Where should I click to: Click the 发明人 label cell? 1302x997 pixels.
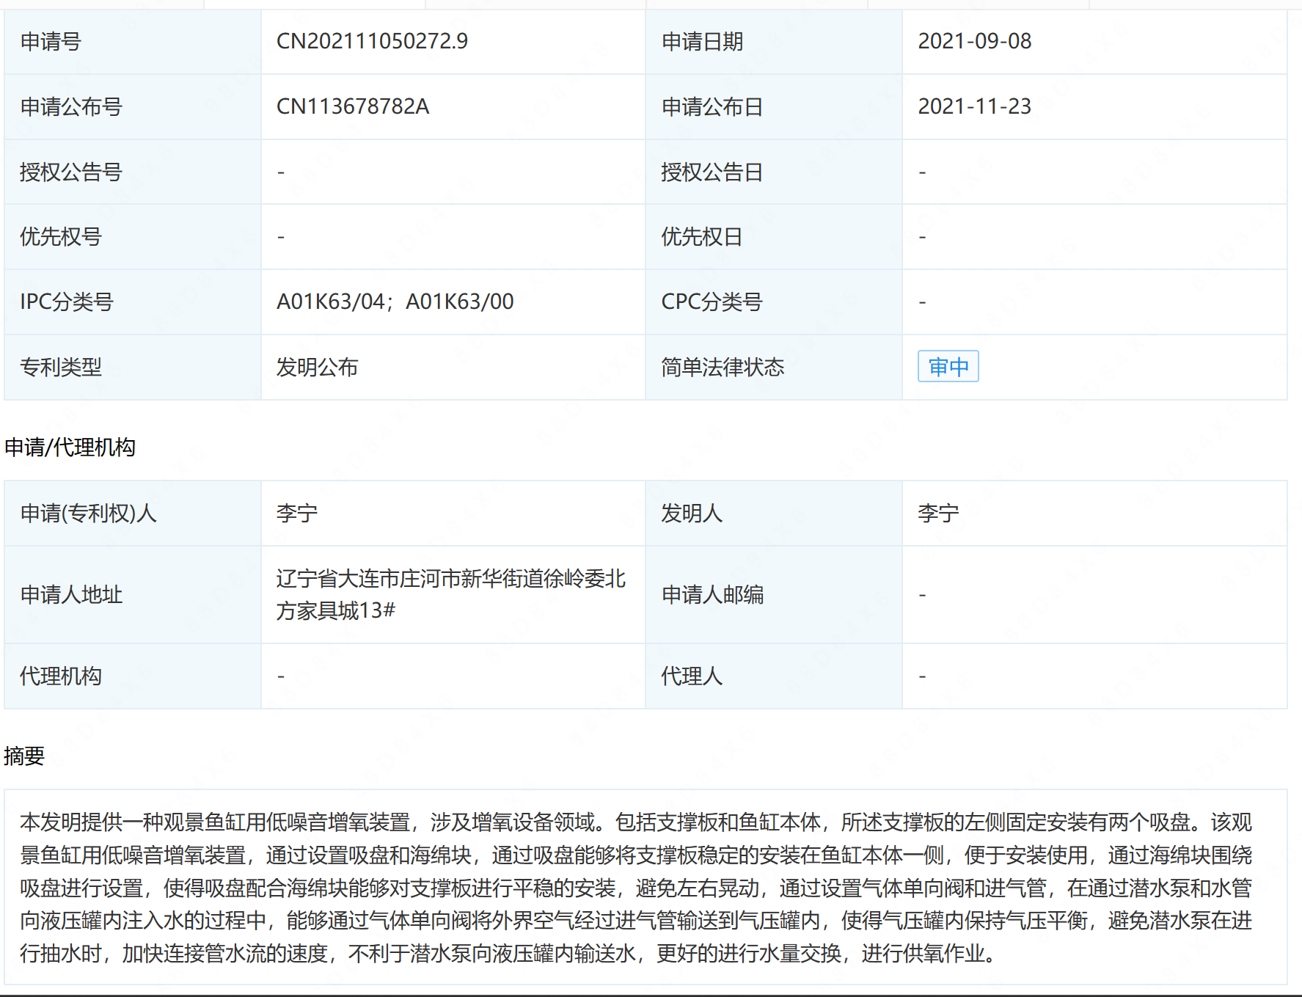[774, 514]
